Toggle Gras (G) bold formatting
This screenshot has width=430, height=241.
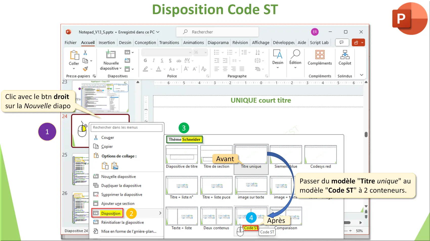point(145,61)
